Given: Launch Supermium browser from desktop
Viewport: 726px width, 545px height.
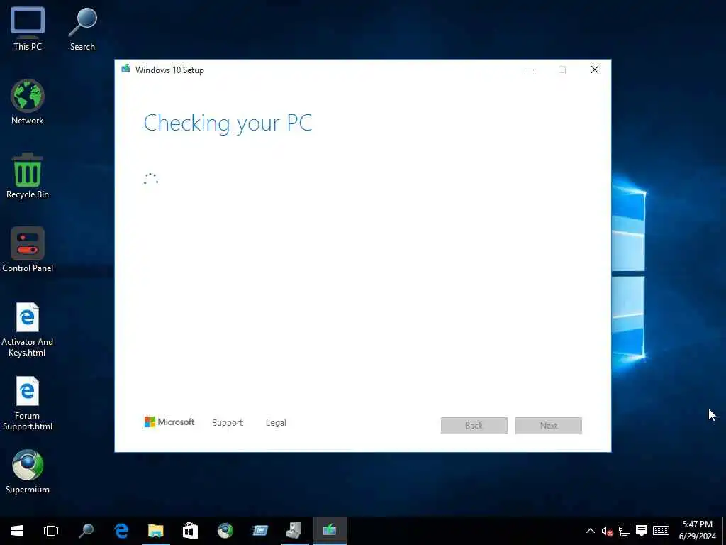Looking at the screenshot, I should coord(28,471).
